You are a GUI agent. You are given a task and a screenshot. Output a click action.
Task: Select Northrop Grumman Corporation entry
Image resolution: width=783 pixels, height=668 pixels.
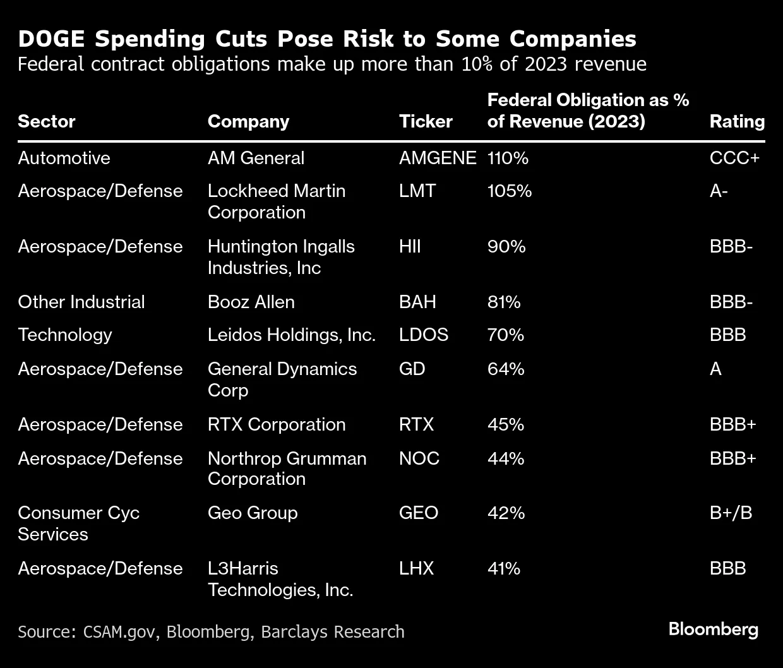click(287, 468)
